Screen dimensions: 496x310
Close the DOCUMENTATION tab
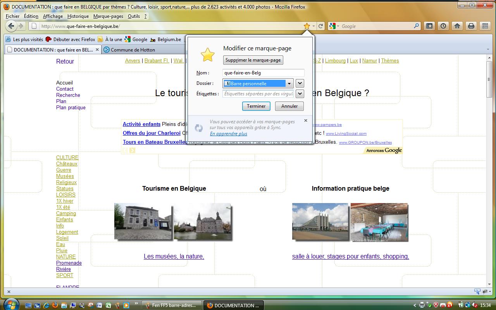[x=97, y=50]
